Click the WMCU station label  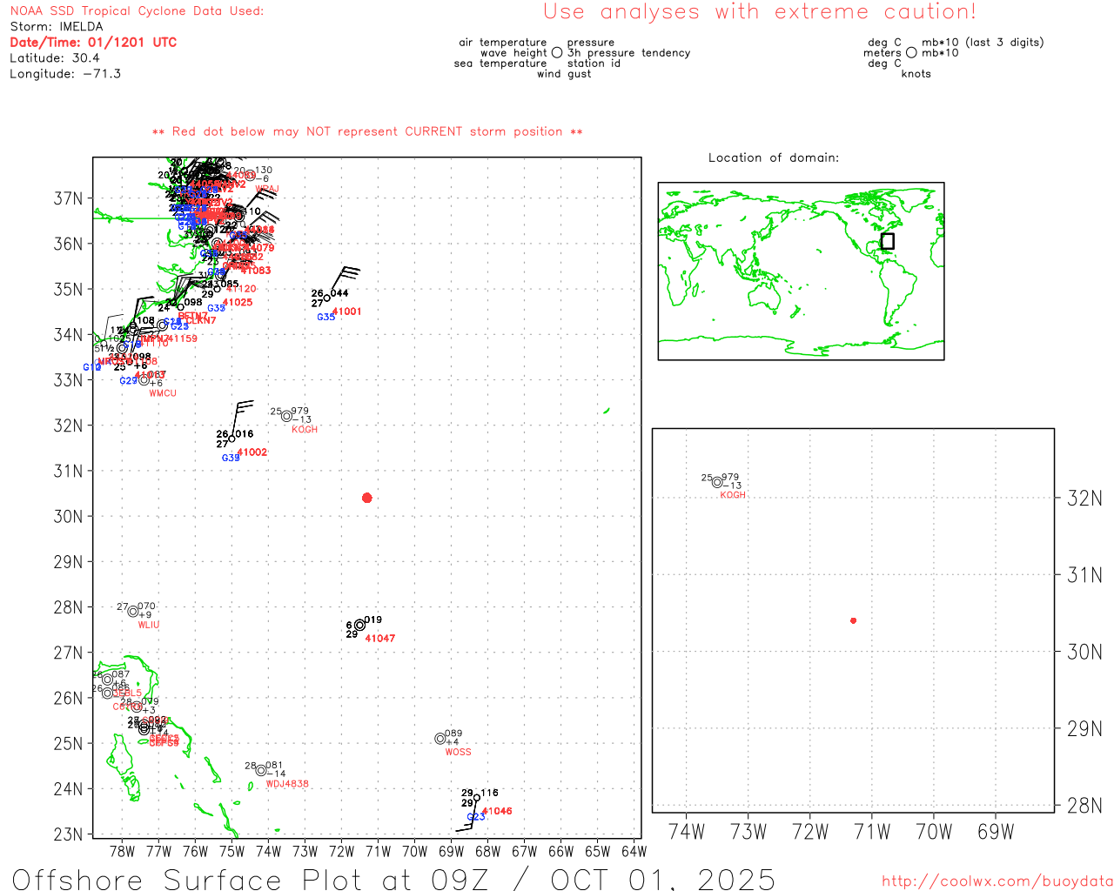tap(162, 393)
